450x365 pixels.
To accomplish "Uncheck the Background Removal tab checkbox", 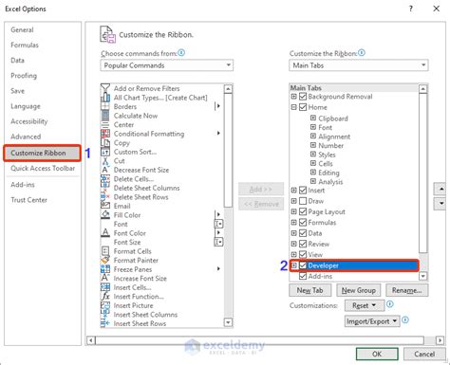I will click(303, 97).
